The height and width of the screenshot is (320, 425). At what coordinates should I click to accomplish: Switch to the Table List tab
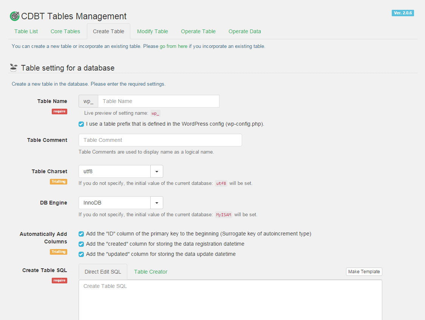[26, 31]
